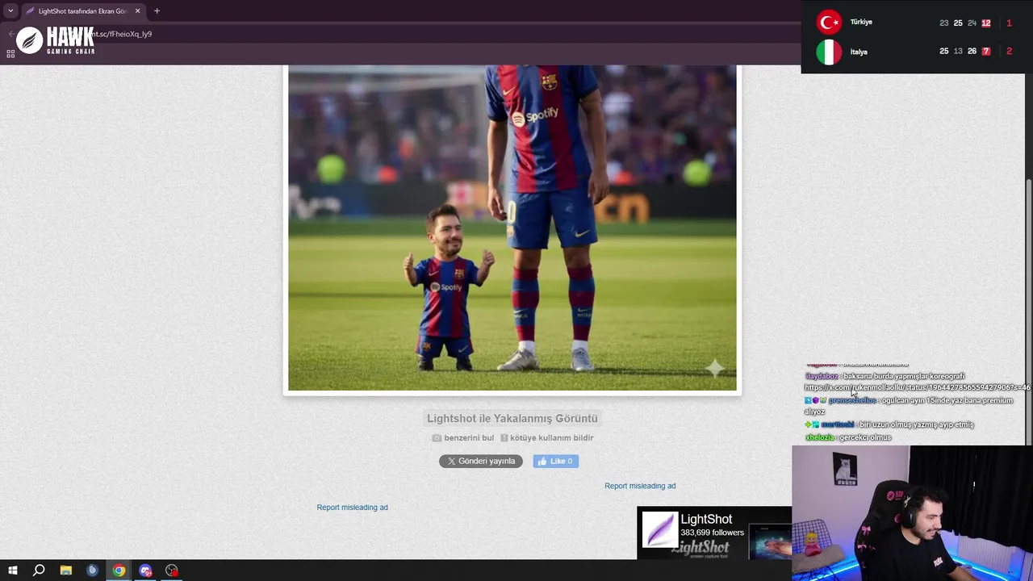Click the page vertical scrollbar
Screen dimensions: 1033x581
point(1028,311)
